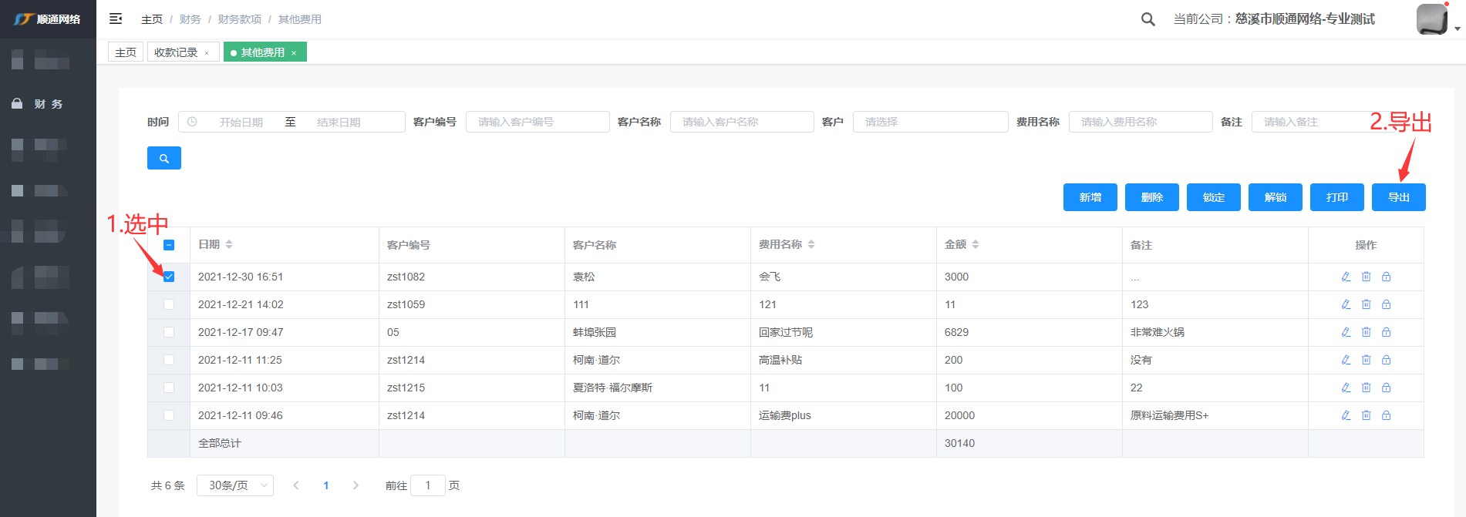Viewport: 1466px width, 517px height.
Task: Focus the 客户编号 input field
Action: coord(537,122)
